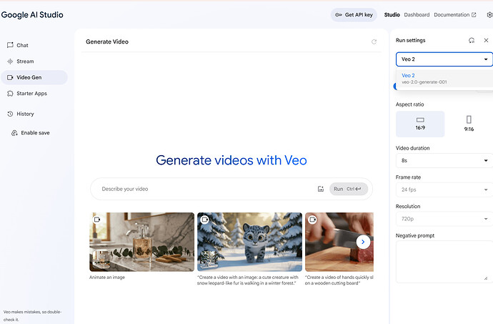Viewport: 493px width, 324px height.
Task: Select the 16:9 landscape aspect ratio
Action: (x=420, y=124)
